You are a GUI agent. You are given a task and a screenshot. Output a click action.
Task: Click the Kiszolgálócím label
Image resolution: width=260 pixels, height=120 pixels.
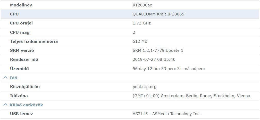25,87
